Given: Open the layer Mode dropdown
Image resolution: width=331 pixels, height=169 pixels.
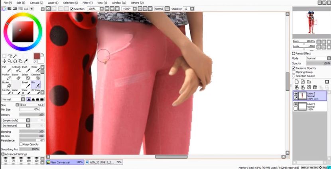Looking at the screenshot, I should 317,58.
